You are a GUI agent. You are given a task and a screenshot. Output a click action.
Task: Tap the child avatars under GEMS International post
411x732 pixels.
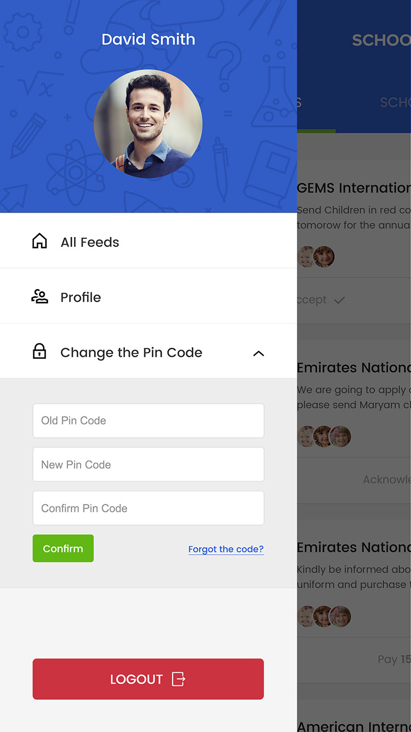point(316,257)
